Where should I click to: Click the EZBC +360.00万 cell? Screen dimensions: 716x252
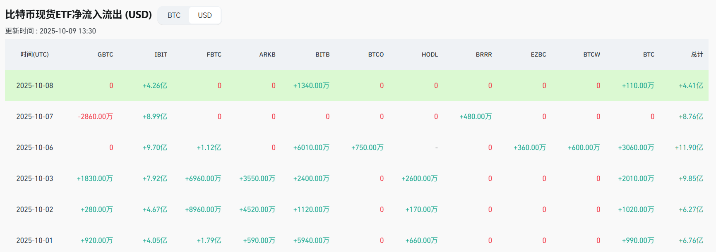[530, 147]
